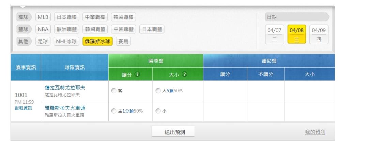Select 韓國職棒 league
Viewport: 368px width, 152px height.
(123, 17)
